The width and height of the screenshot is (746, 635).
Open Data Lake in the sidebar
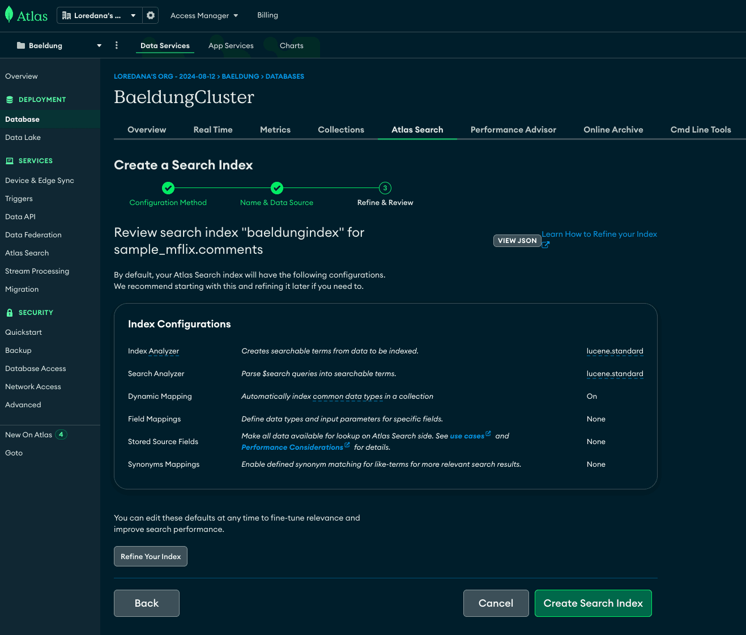coord(23,138)
